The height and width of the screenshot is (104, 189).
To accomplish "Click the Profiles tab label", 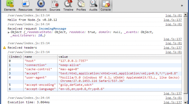I will [x=81, y=10].
